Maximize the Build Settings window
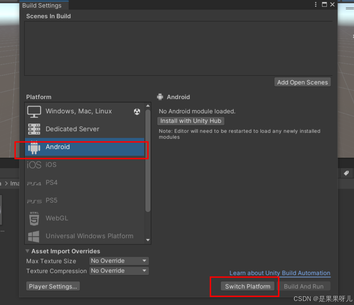This screenshot has height=305, width=354. (x=324, y=4)
